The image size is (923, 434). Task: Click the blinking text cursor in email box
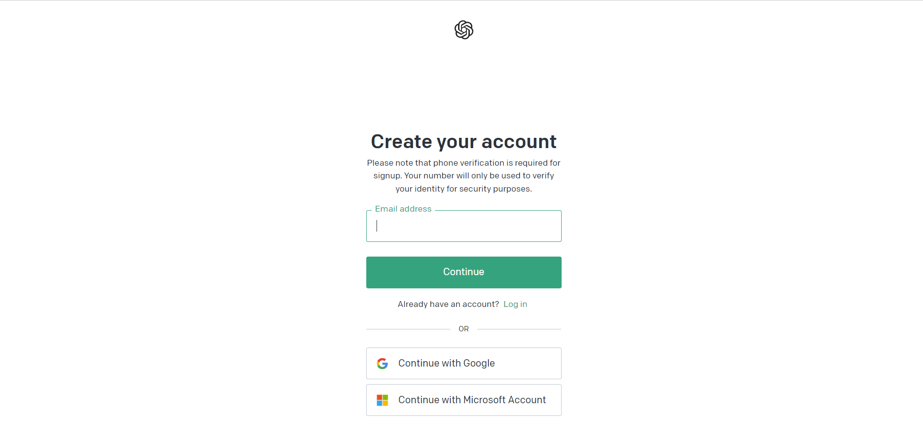tap(377, 226)
